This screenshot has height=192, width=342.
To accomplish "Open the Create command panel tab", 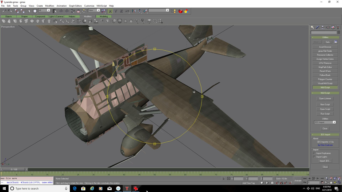I will tap(312, 27).
